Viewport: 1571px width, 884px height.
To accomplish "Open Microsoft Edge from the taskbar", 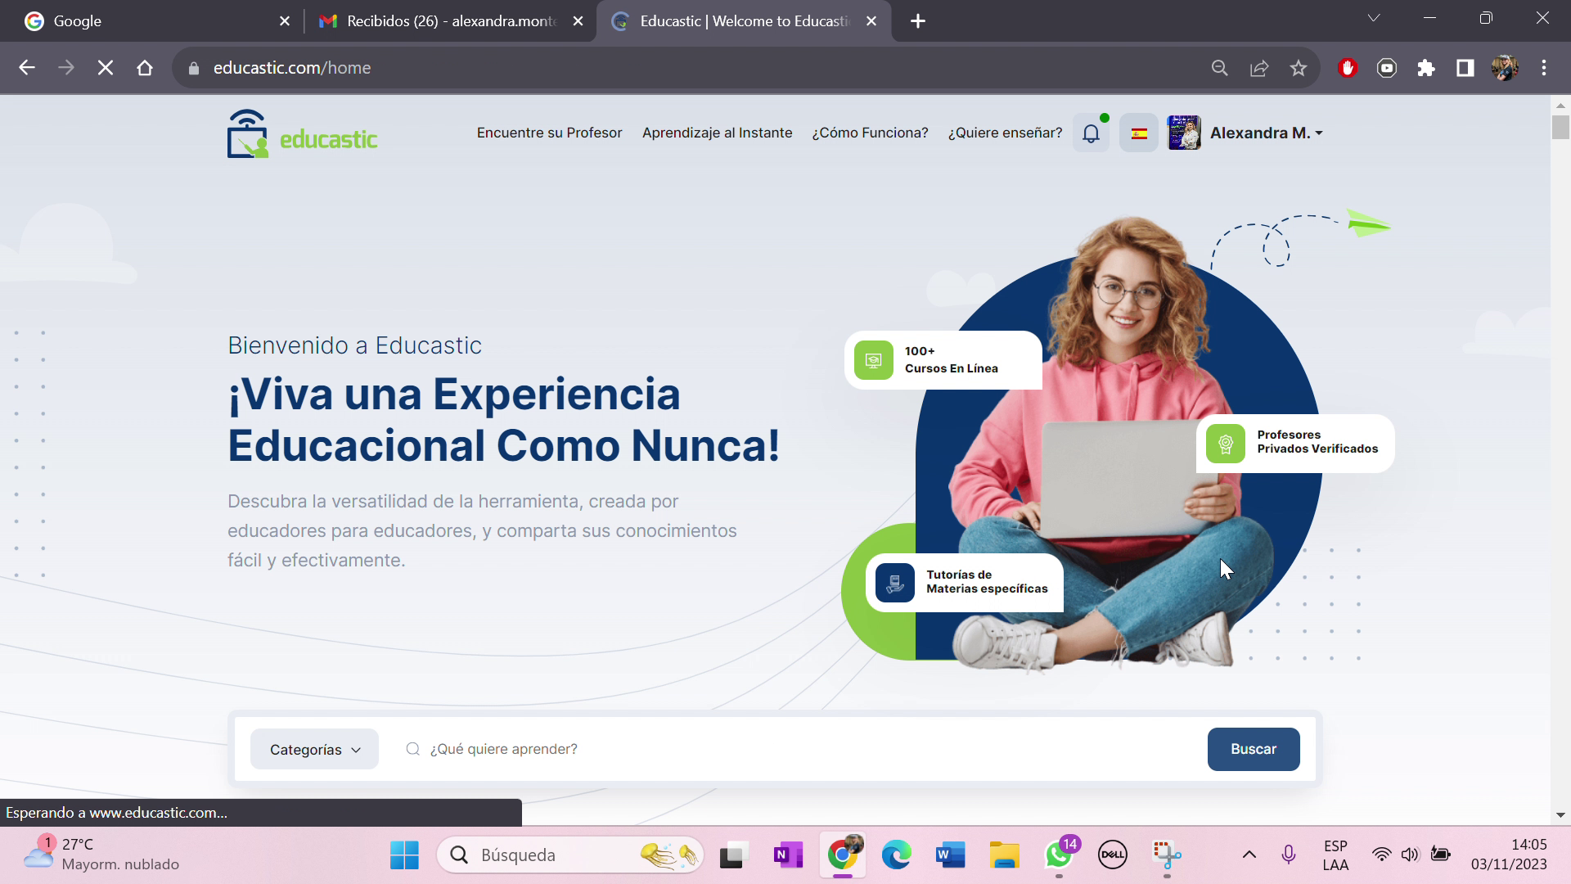I will point(896,855).
